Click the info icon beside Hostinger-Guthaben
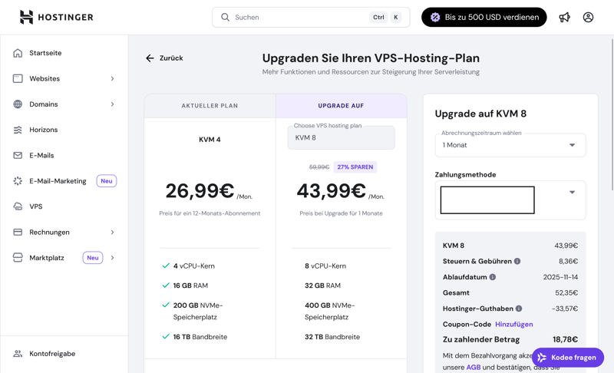614x373 pixels. pyautogui.click(x=519, y=309)
